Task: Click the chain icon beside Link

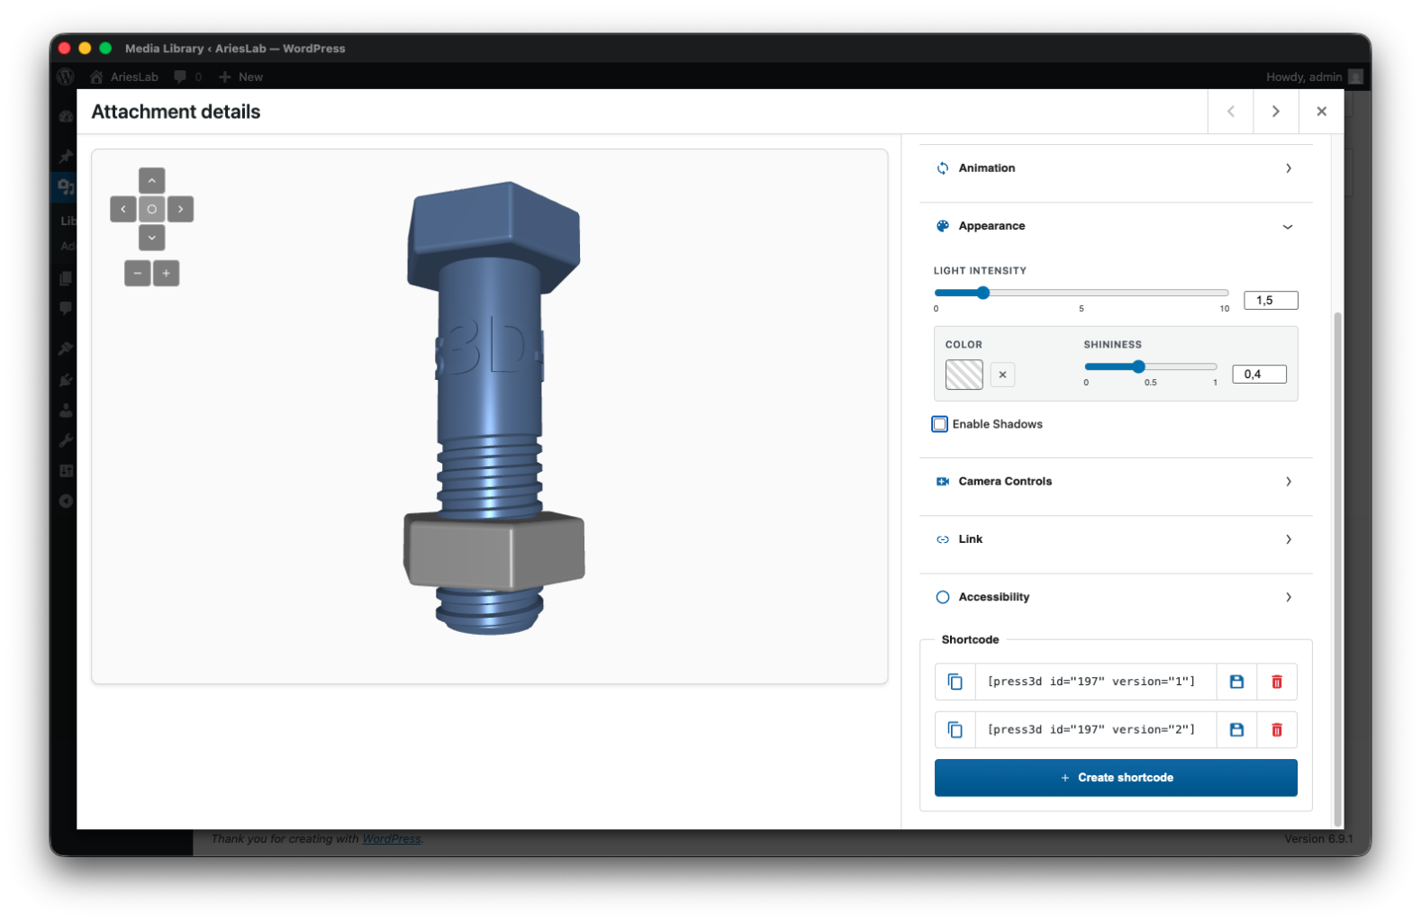Action: pos(943,539)
